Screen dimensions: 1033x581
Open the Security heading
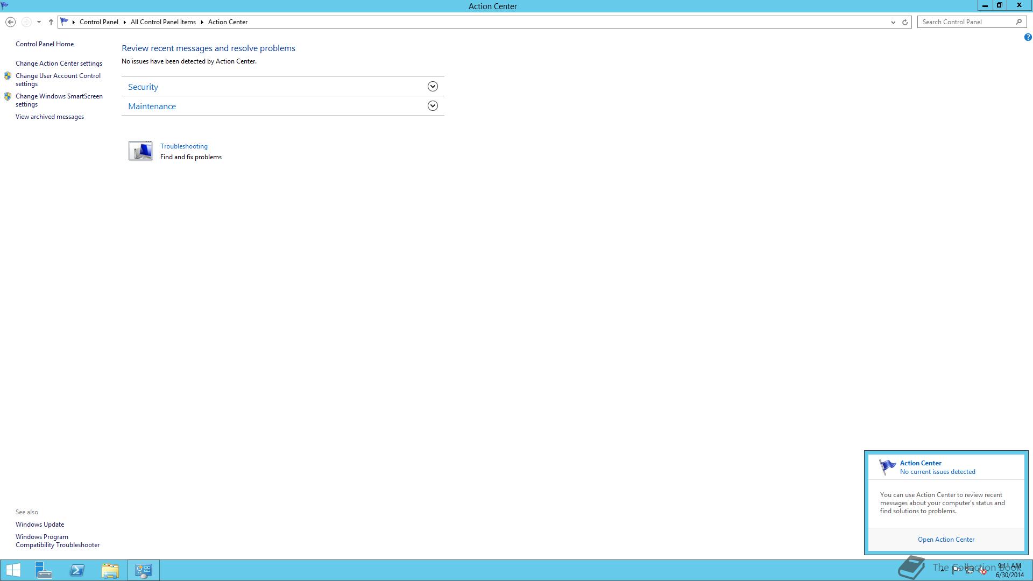143,87
